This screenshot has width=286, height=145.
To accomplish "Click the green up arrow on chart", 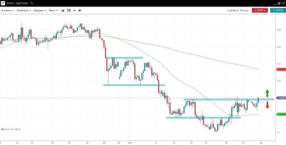I will coord(267,93).
